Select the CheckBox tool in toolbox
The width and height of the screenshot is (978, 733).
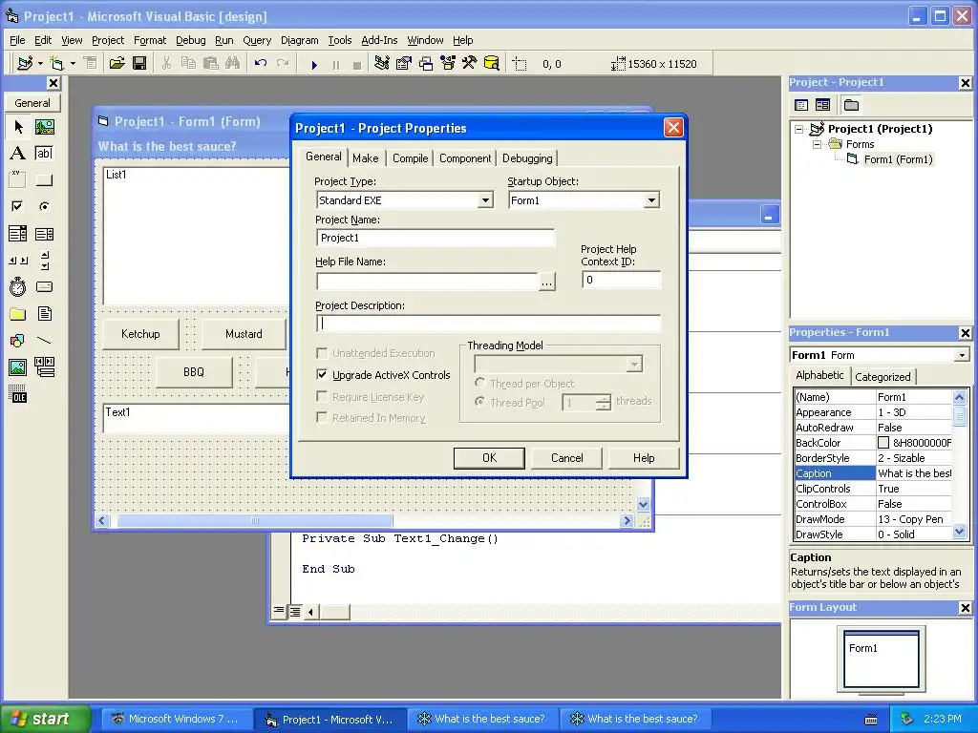pos(18,206)
